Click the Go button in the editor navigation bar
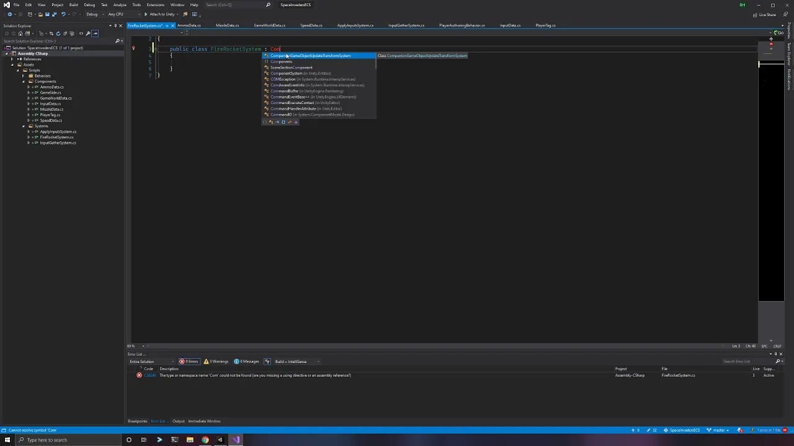This screenshot has width=794, height=446. click(x=779, y=32)
